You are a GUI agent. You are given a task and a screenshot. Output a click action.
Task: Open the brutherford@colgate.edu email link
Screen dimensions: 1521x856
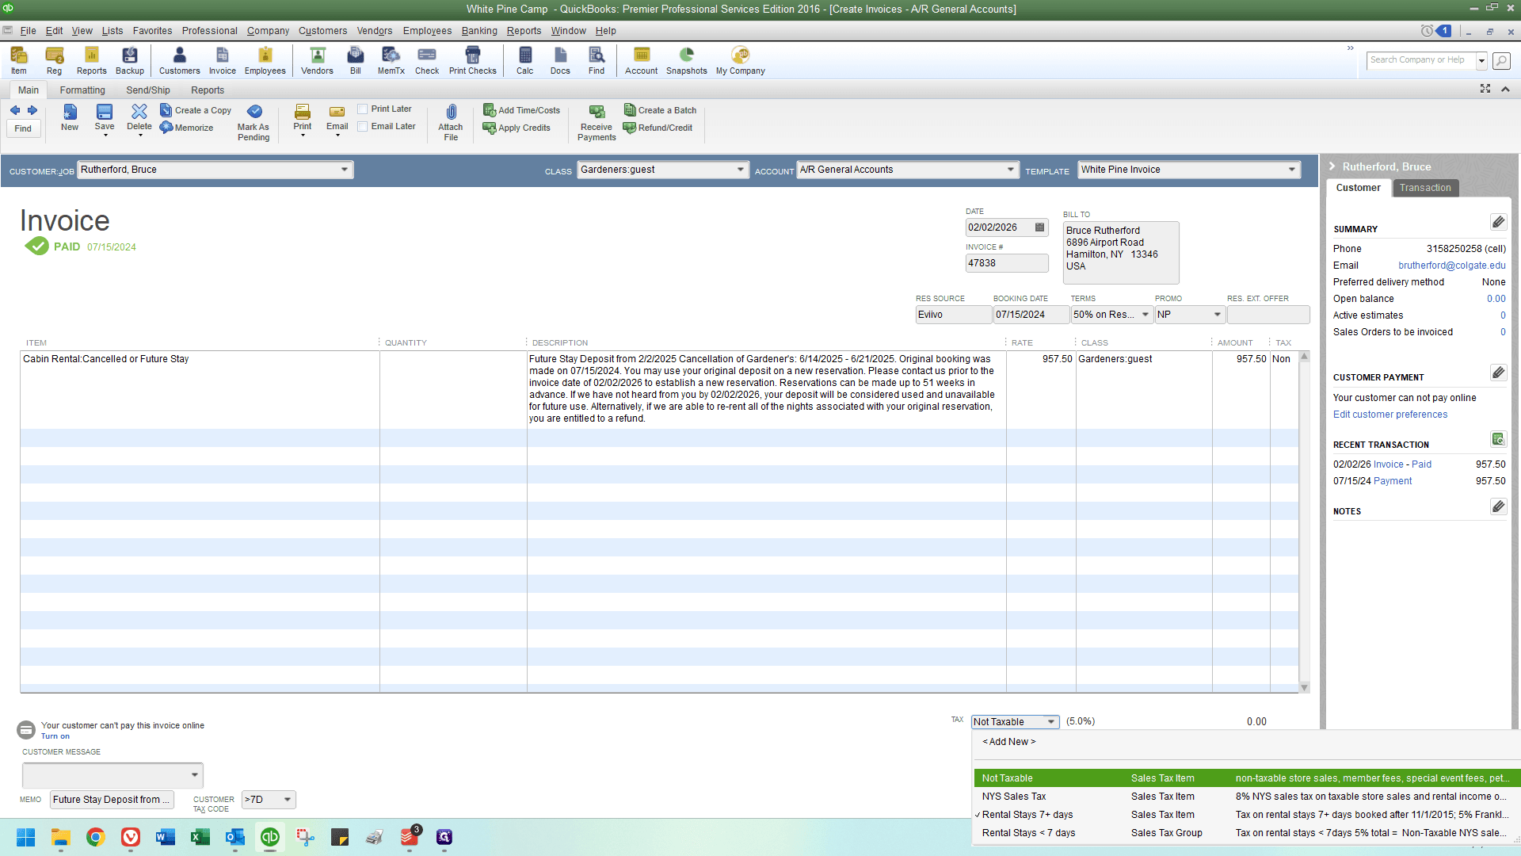click(1451, 266)
